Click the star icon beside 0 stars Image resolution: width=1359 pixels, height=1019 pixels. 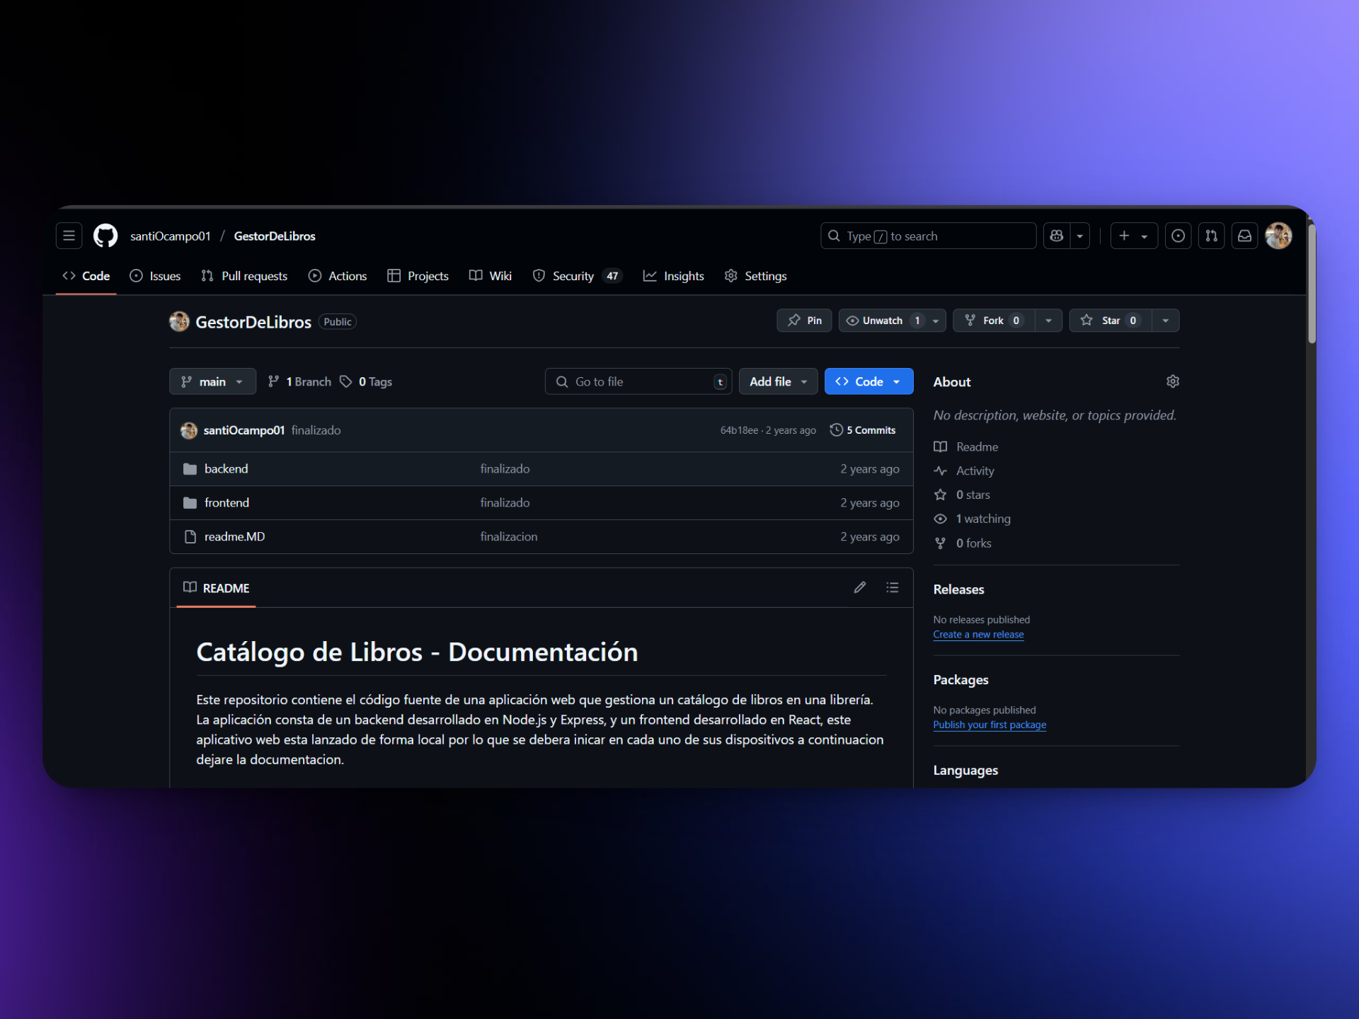point(940,495)
